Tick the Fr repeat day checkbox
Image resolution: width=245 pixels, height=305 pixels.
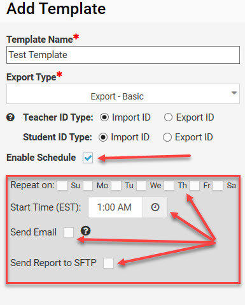click(194, 186)
